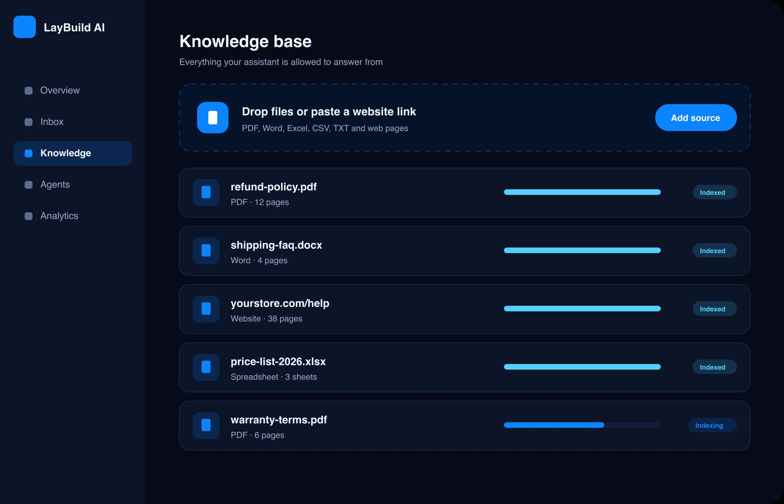Click the 'Website · 38 pages' detail text
Viewport: 784px width, 504px height.
pos(266,319)
